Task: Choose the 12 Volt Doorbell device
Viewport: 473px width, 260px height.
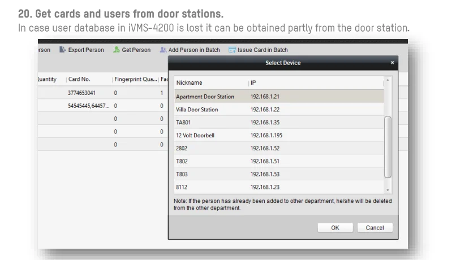Action: pyautogui.click(x=279, y=135)
